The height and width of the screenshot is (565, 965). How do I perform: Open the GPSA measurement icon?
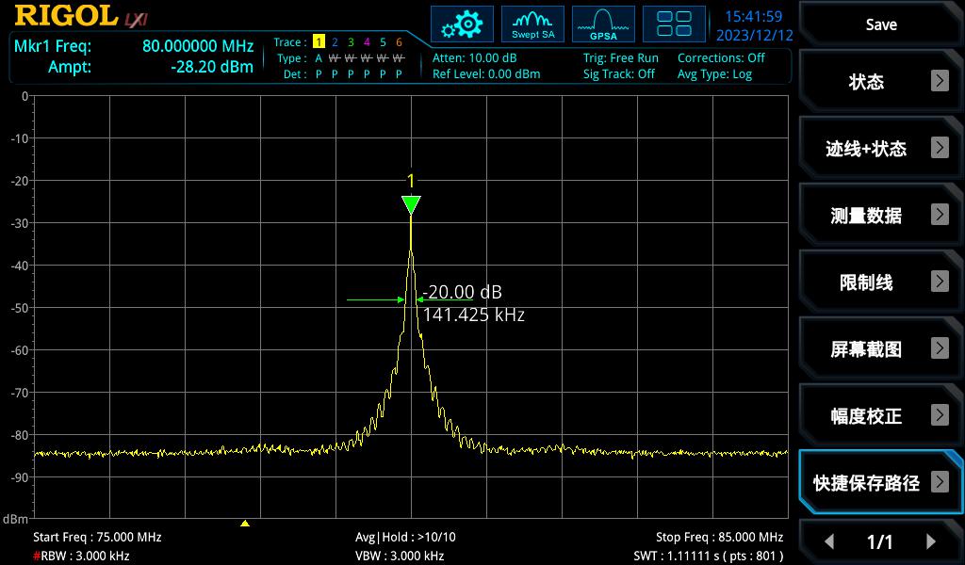click(x=603, y=24)
